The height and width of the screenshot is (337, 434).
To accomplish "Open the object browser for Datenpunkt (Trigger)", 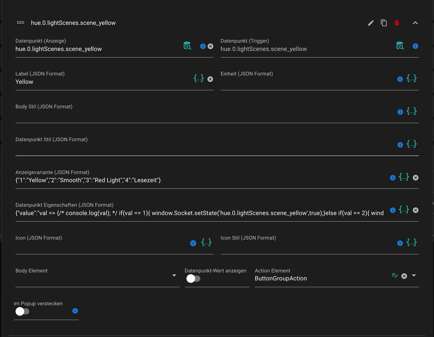I will 400,46.
